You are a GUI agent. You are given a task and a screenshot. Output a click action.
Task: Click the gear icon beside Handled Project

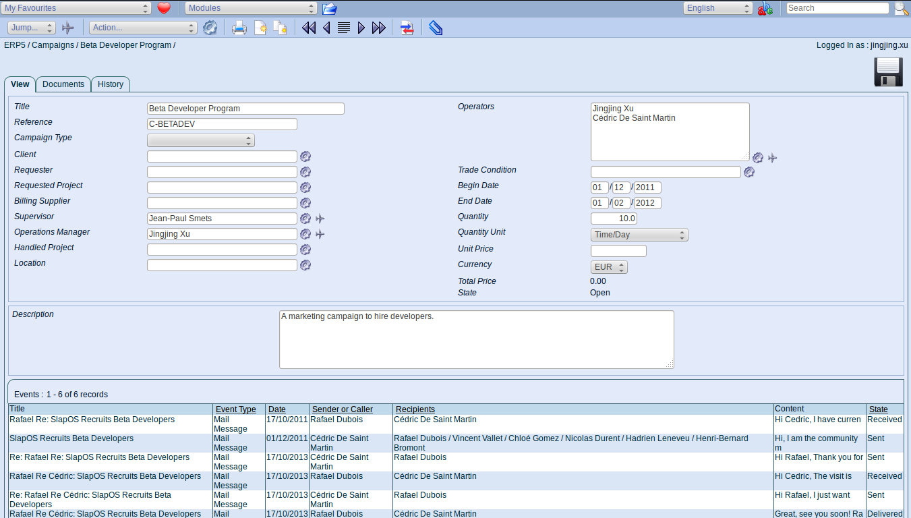305,250
